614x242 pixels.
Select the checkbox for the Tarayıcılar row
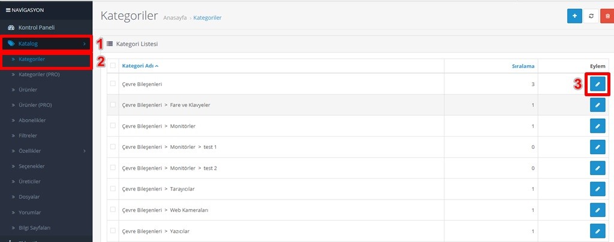(113, 189)
